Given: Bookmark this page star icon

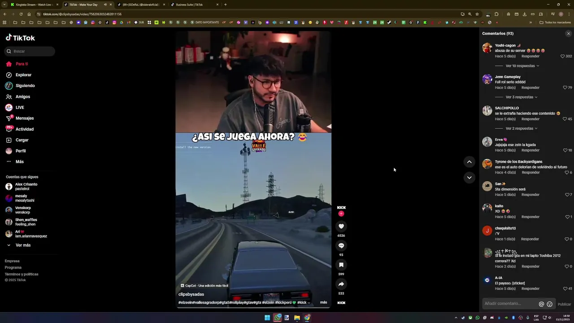Looking at the screenshot, I should pyautogui.click(x=477, y=14).
